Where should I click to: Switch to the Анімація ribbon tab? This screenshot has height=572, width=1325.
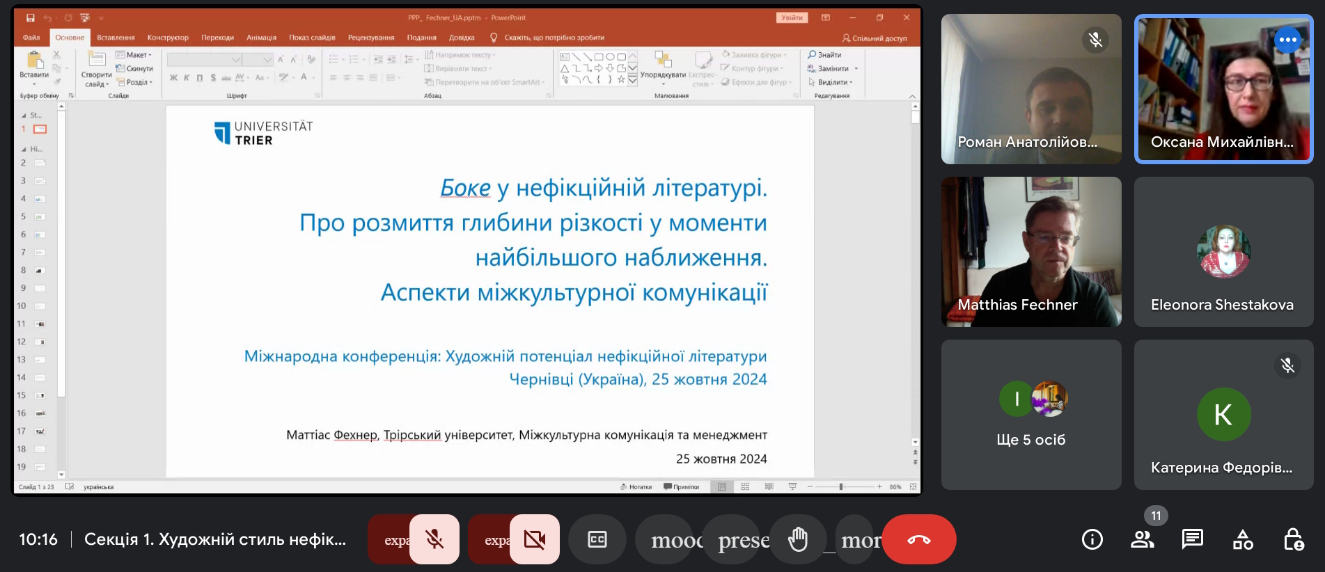click(261, 38)
